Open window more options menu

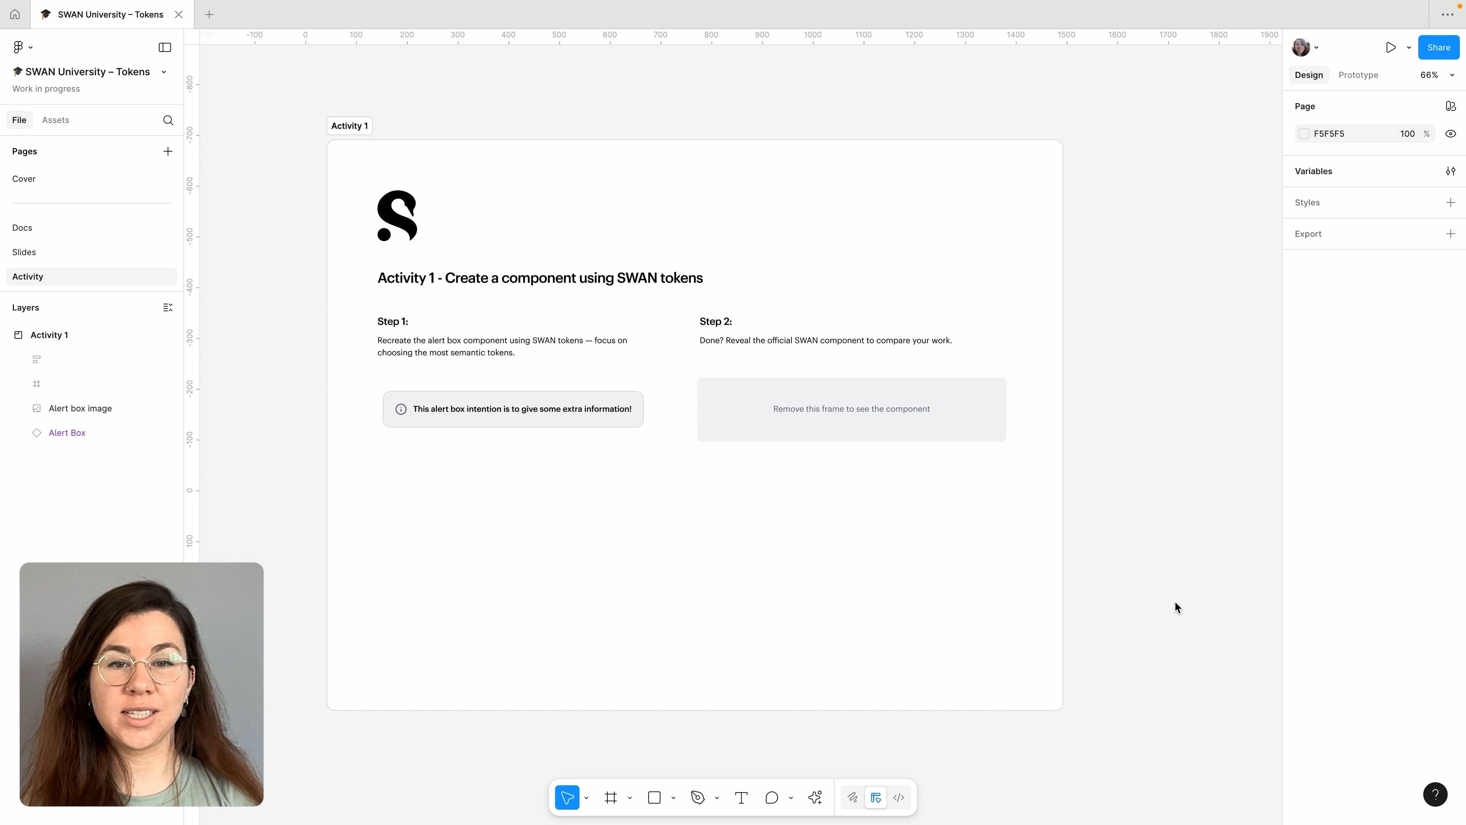point(1447,14)
